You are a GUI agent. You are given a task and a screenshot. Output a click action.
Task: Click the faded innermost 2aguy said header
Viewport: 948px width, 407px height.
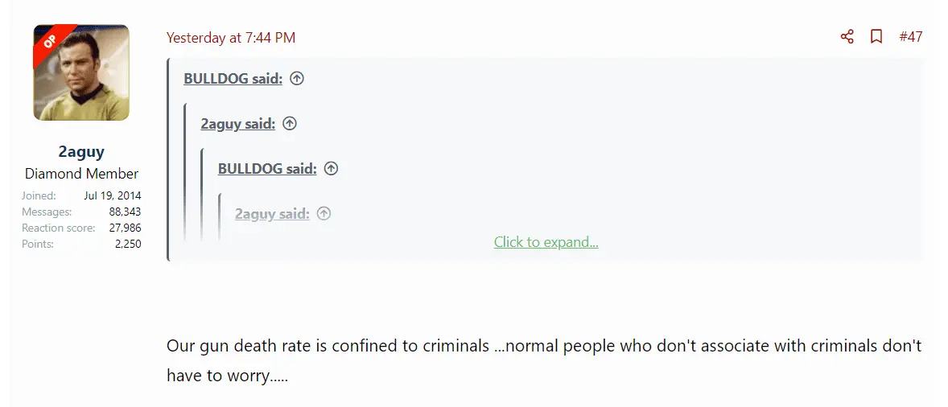[271, 214]
